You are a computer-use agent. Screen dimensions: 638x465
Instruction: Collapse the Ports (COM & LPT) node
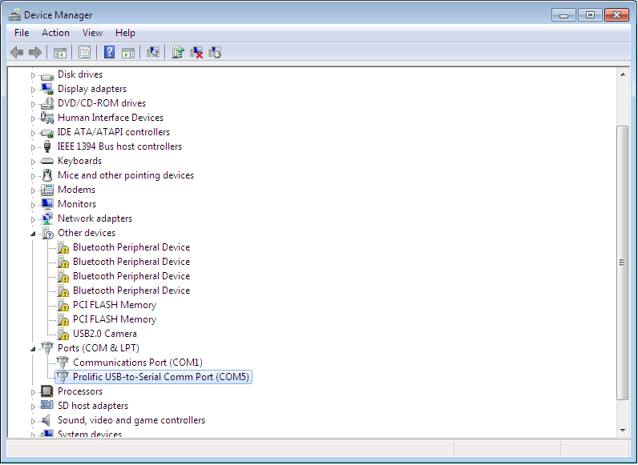[x=34, y=349]
